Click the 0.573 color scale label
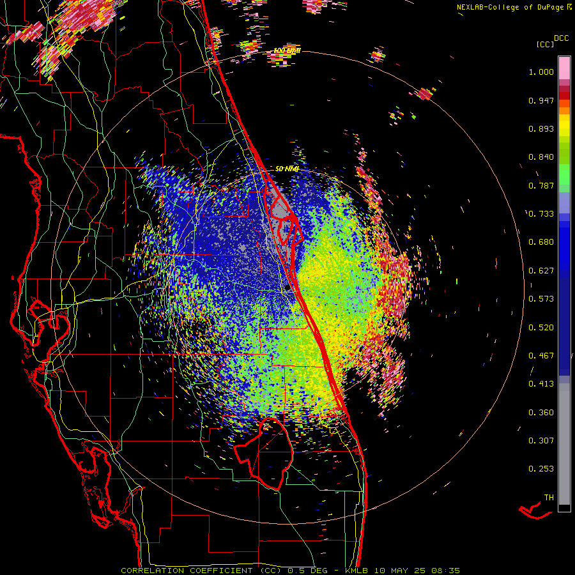575x575 pixels. click(x=541, y=299)
